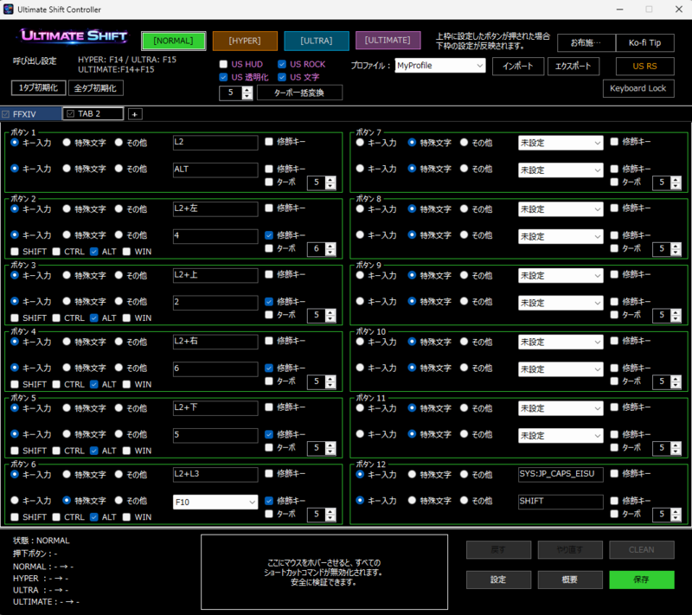Uncheck ALT modifier in ボタン 2
This screenshot has height=615, width=692.
pos(94,252)
